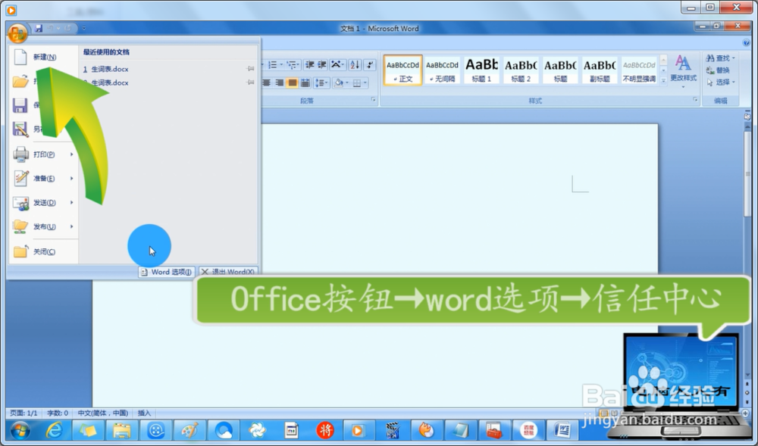Viewport: 758px width, 446px height.
Task: Apply the 副标题 style
Action: [600, 70]
